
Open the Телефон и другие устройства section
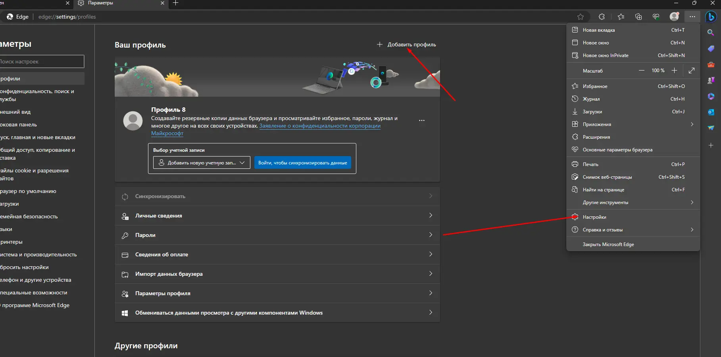[x=42, y=280]
